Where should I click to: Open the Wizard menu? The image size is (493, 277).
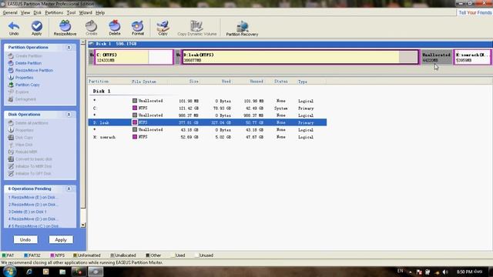pos(86,12)
